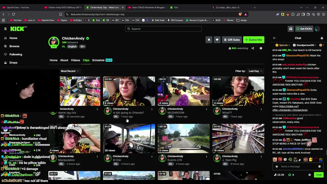Viewport: 327px width, 184px height.
Task: Open options menu for Name tag rizz clip
Action: click(97, 109)
